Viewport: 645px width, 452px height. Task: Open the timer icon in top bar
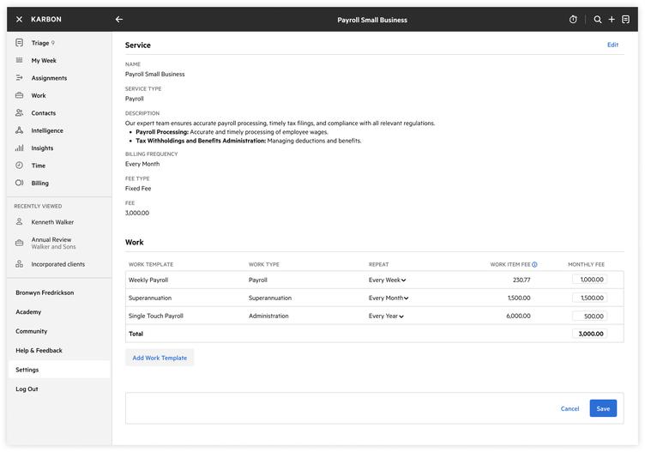pos(574,20)
